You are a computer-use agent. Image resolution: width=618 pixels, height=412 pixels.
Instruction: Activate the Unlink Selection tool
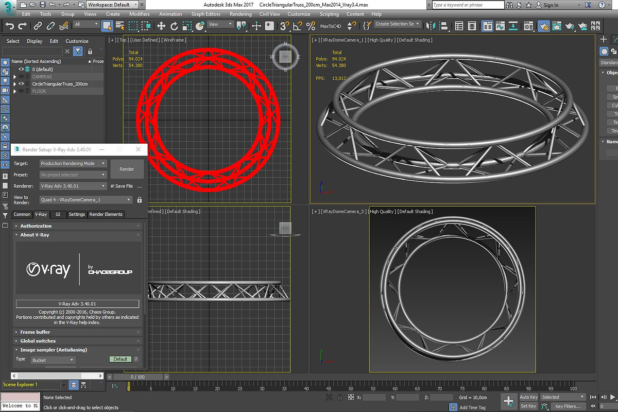click(x=50, y=26)
